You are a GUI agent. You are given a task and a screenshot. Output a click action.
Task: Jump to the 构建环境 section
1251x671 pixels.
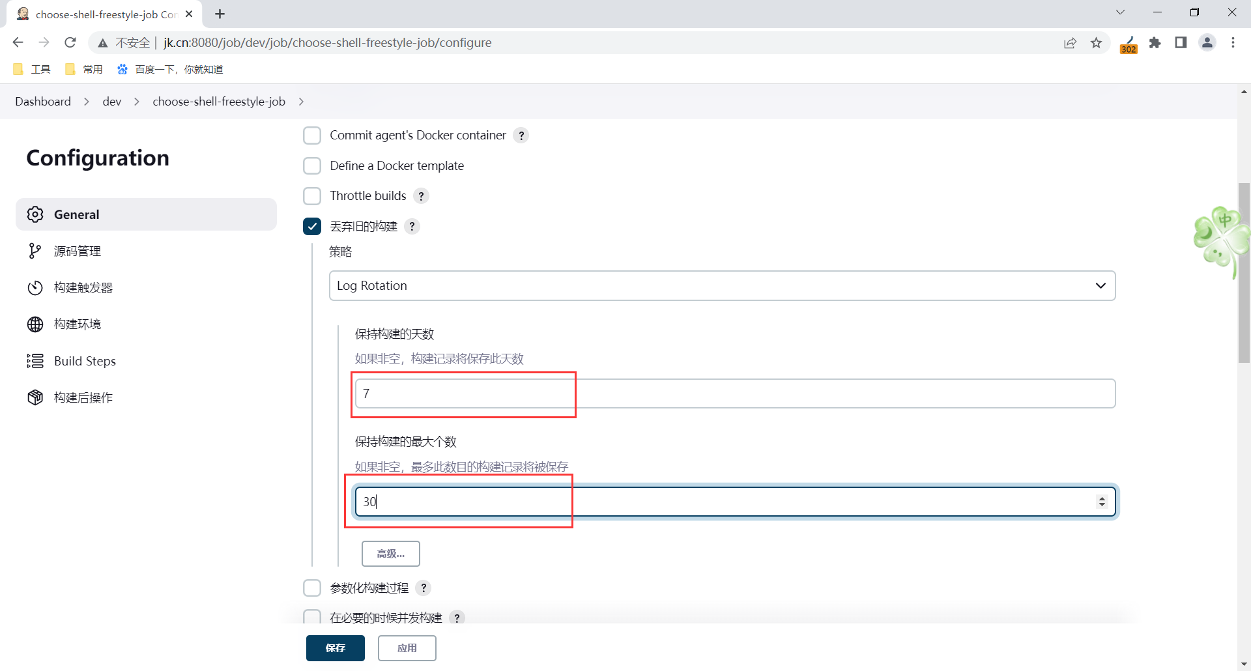[146, 324]
